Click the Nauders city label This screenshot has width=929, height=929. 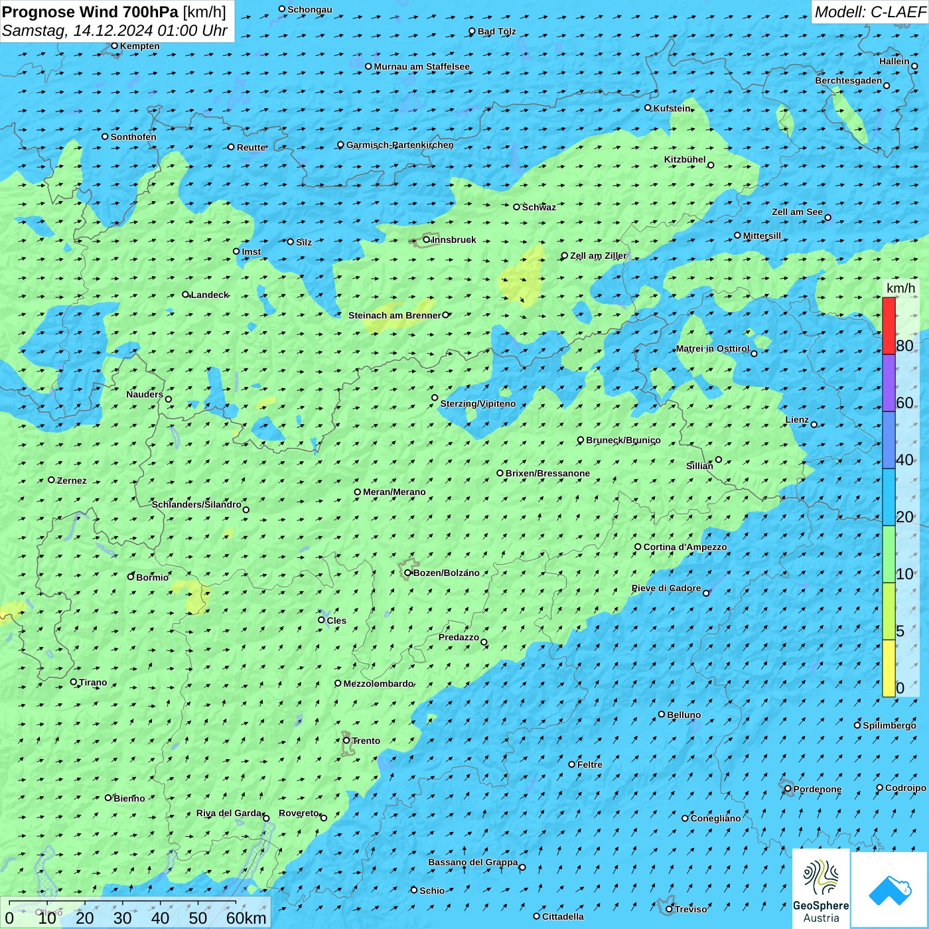145,394
